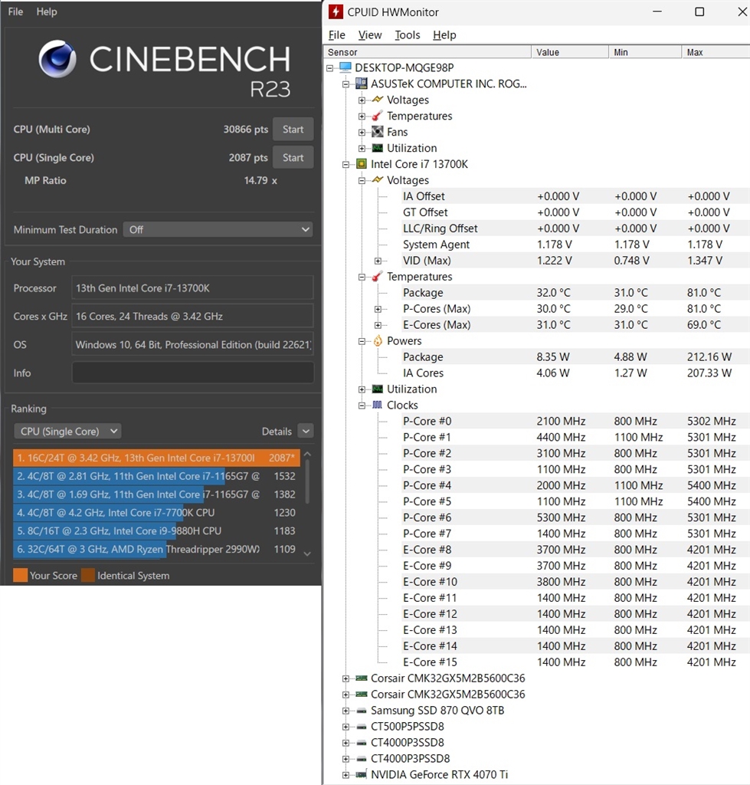Click the ASUSTeK motherboard icon
Image resolution: width=750 pixels, height=785 pixels.
tap(362, 84)
